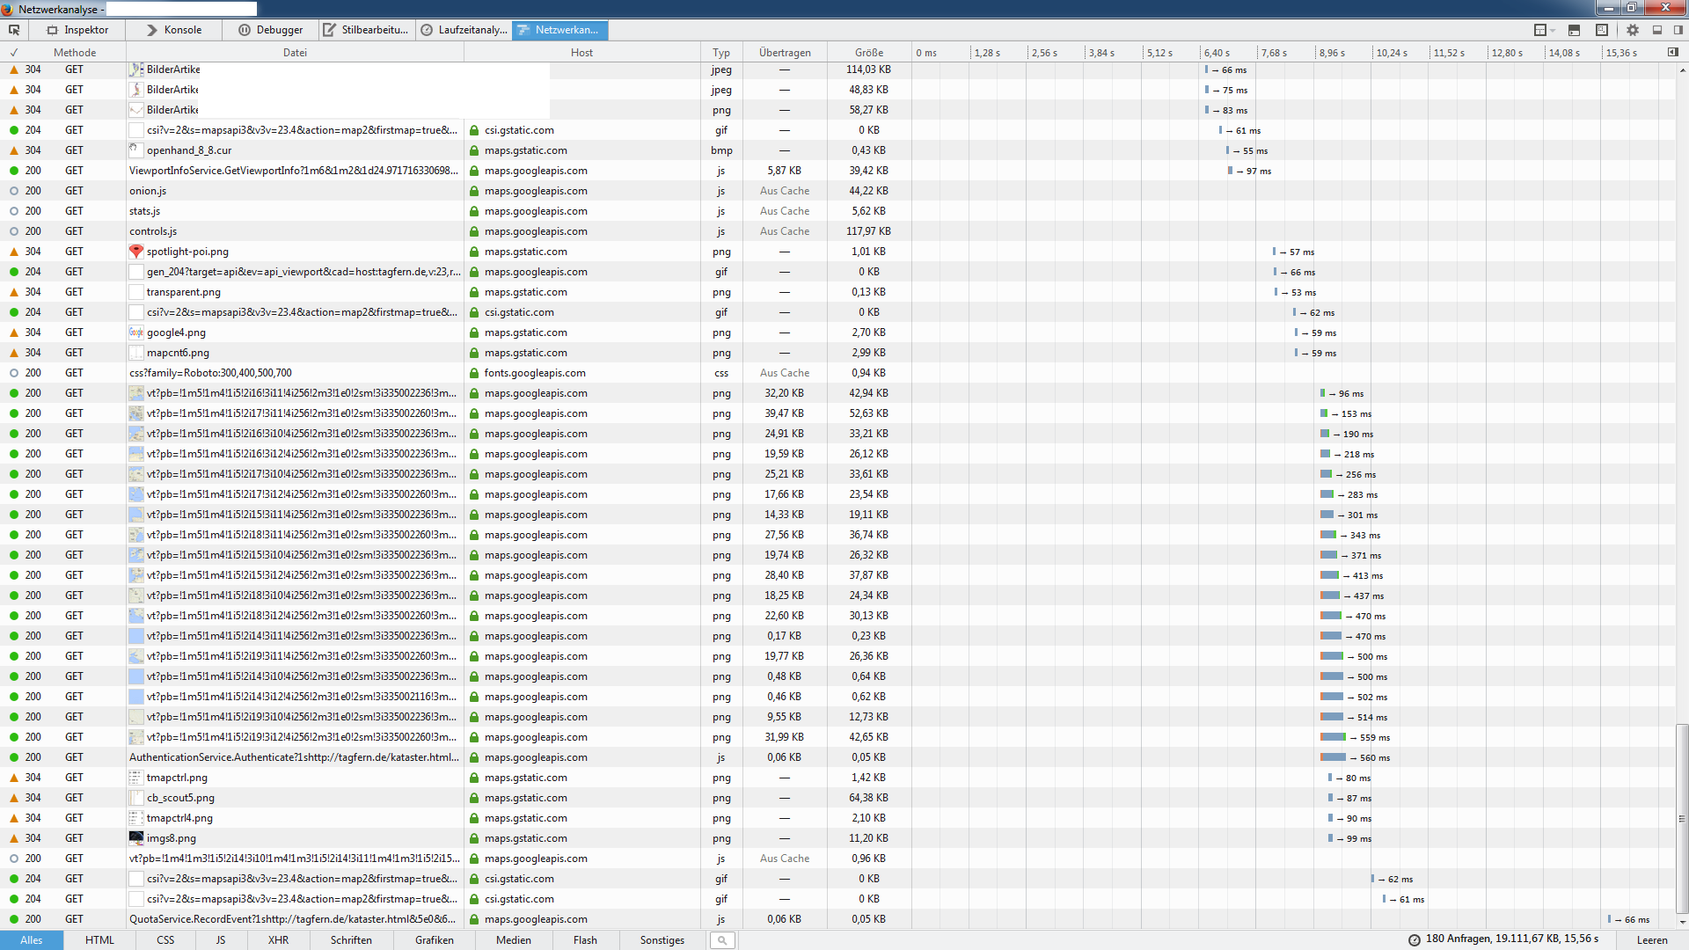Toggle the JS filter button

click(x=221, y=940)
